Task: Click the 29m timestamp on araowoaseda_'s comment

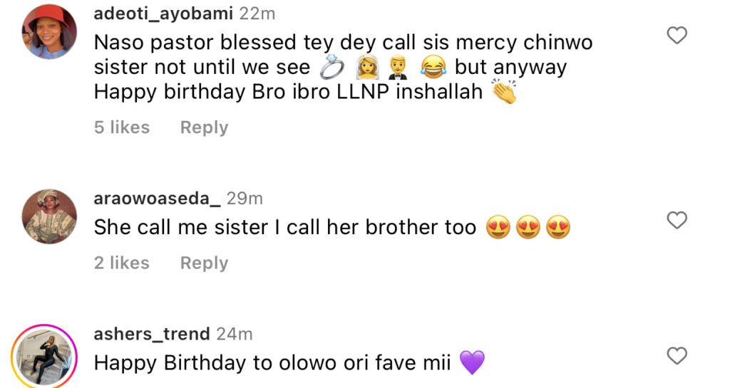Action: [245, 199]
